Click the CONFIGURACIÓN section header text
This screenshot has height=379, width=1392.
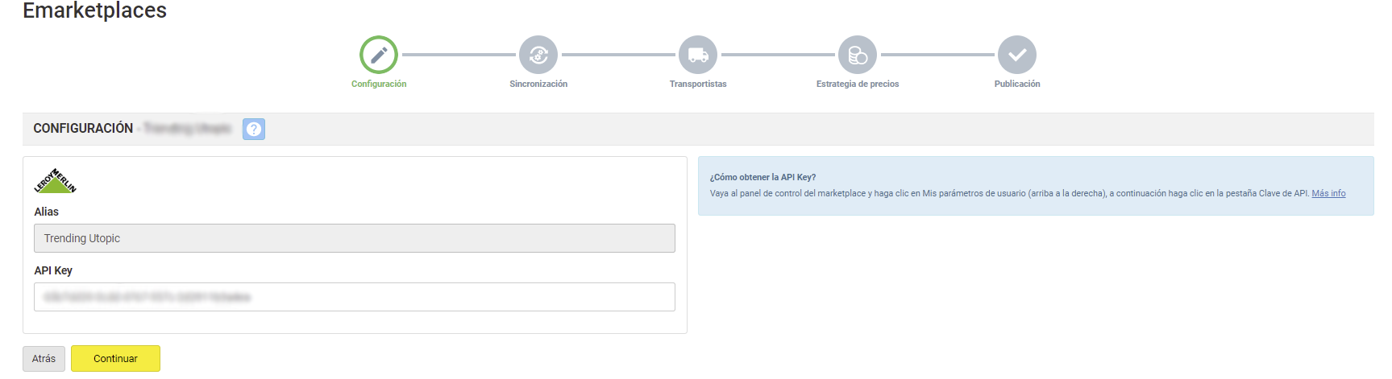click(83, 129)
